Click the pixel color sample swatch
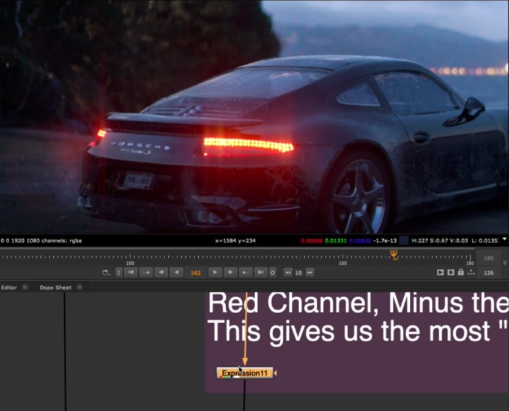This screenshot has width=509, height=411. (x=404, y=240)
